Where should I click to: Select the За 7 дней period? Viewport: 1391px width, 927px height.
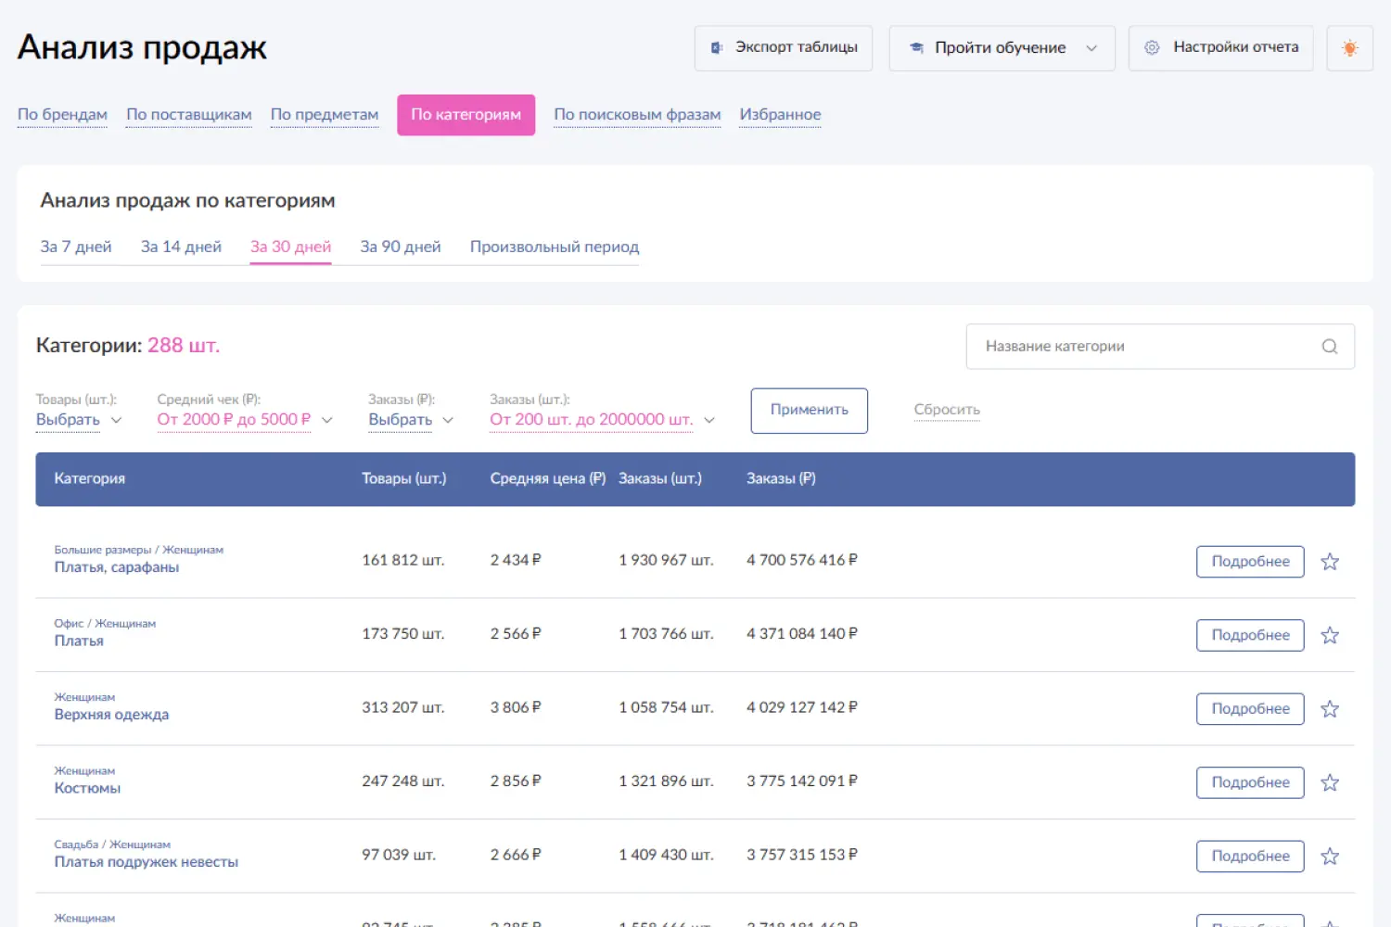76,247
